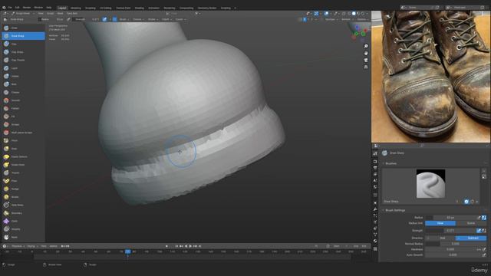
Task: Select the Slide Relax brush
Action: tap(23, 205)
